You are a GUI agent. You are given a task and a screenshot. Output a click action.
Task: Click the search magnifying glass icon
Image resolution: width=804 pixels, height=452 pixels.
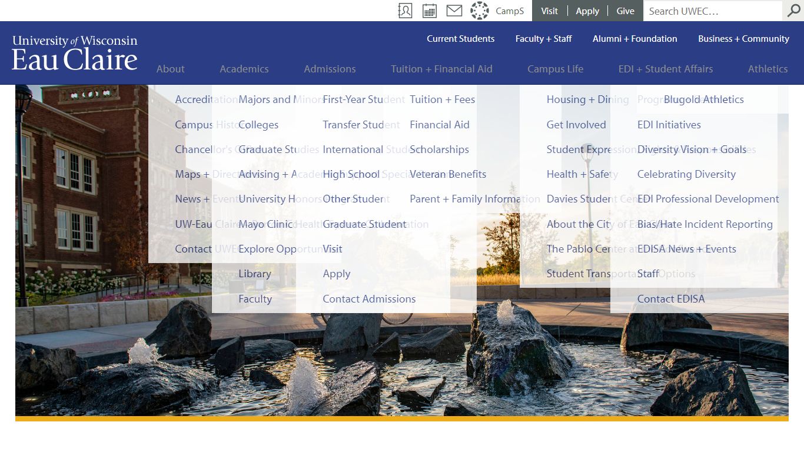794,11
